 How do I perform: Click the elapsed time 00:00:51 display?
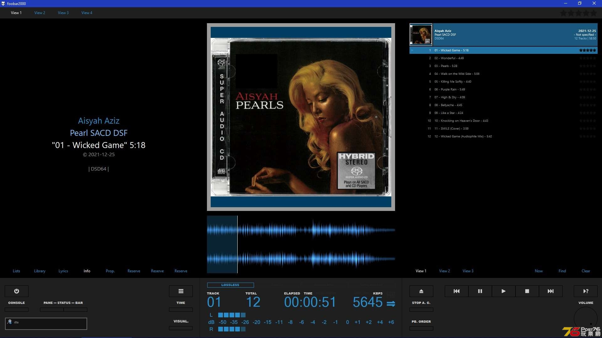(310, 302)
